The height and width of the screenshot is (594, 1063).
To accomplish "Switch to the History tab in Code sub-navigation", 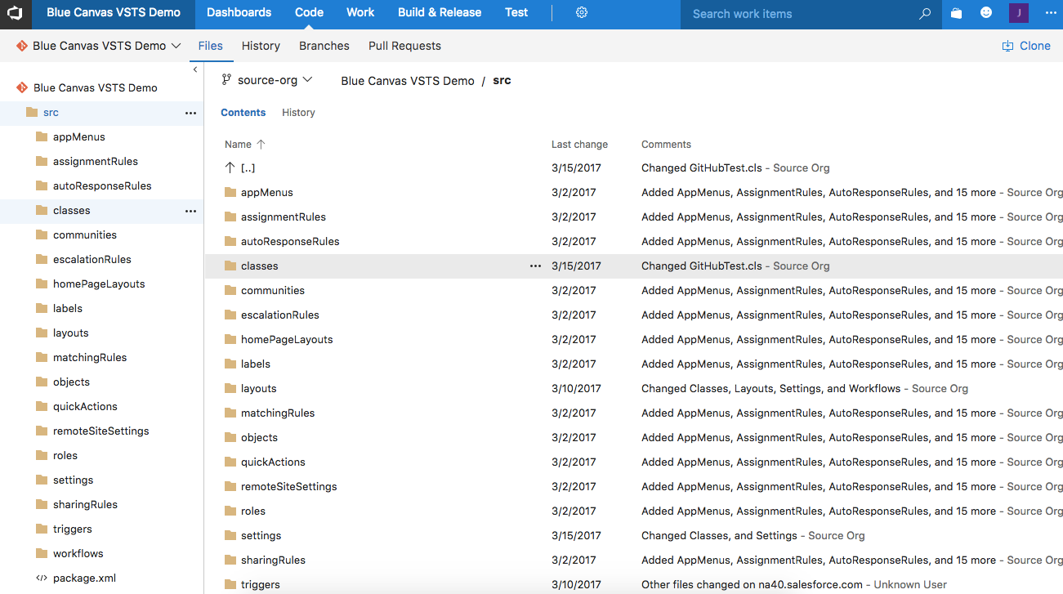I will coord(261,46).
